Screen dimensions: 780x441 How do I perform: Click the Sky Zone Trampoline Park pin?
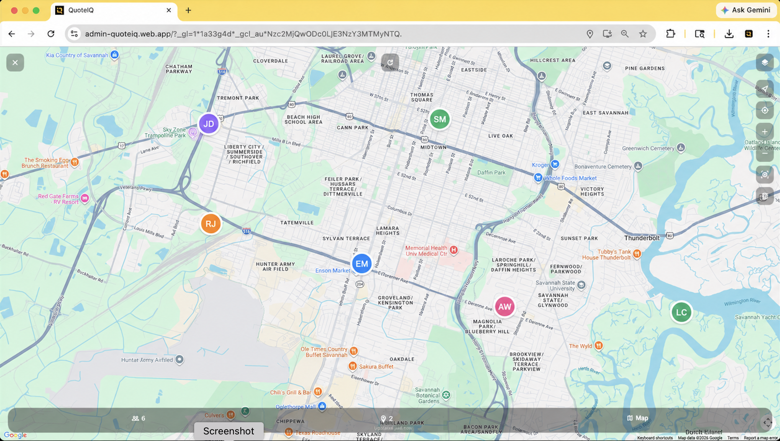[x=192, y=132]
